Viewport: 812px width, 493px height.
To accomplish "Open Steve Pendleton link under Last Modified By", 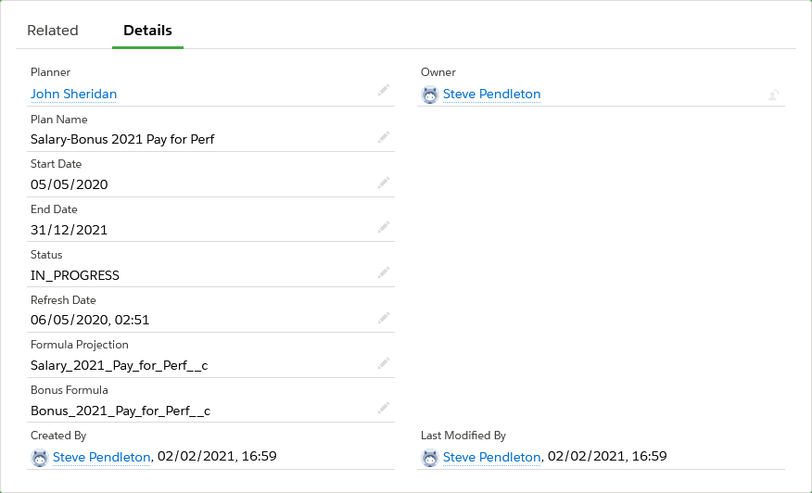I will (491, 456).
